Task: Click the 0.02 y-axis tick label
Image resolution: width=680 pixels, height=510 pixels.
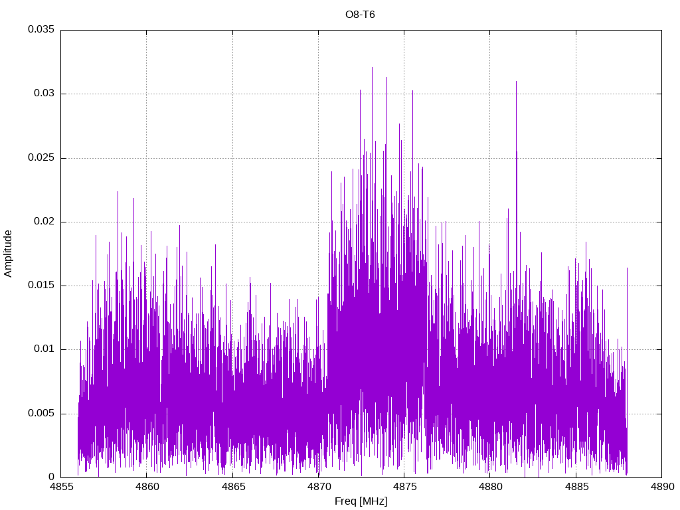Action: (43, 222)
